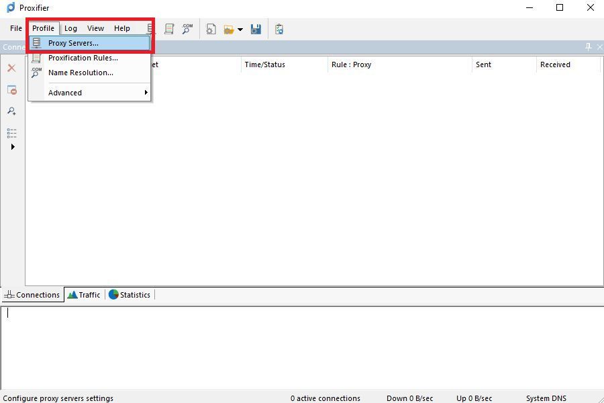604x403 pixels.
Task: Click '0 active connections' in status bar
Action: [x=325, y=398]
